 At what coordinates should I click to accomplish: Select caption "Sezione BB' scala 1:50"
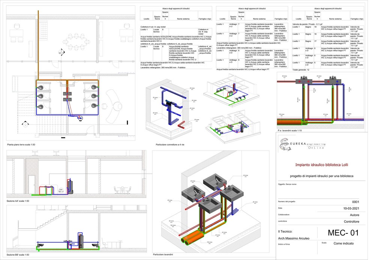[18, 255]
